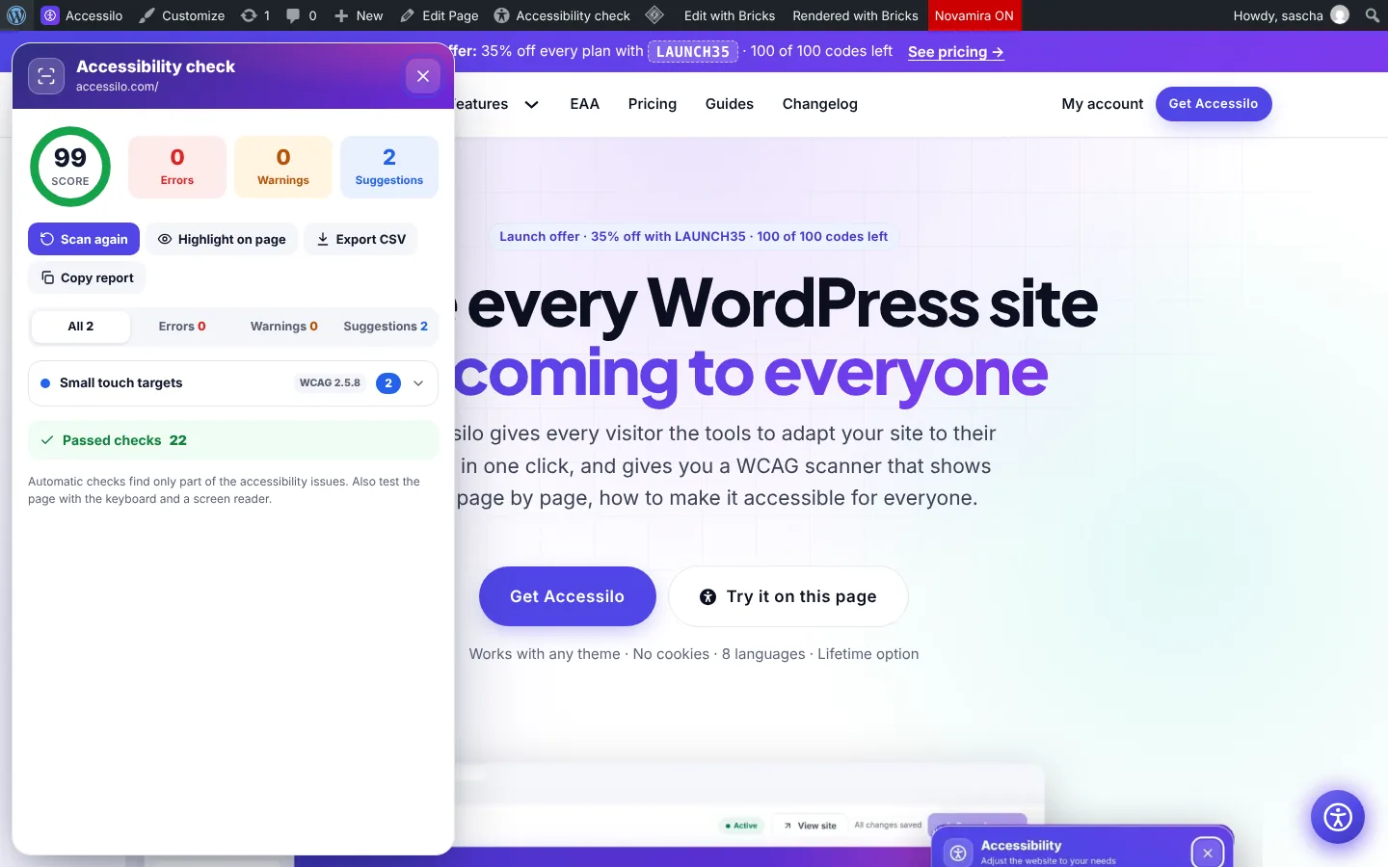Screen dimensions: 1388x867
Task: Toggle Highlight on page
Action: click(222, 239)
